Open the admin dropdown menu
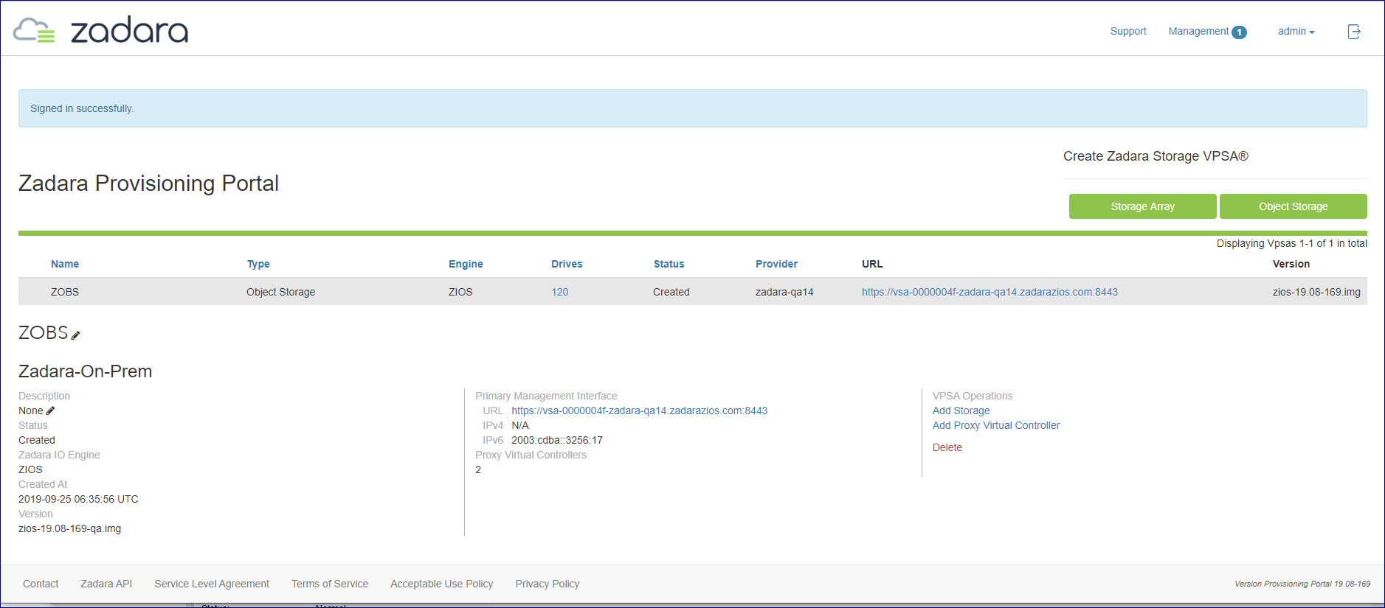The width and height of the screenshot is (1385, 608). pyautogui.click(x=1296, y=31)
